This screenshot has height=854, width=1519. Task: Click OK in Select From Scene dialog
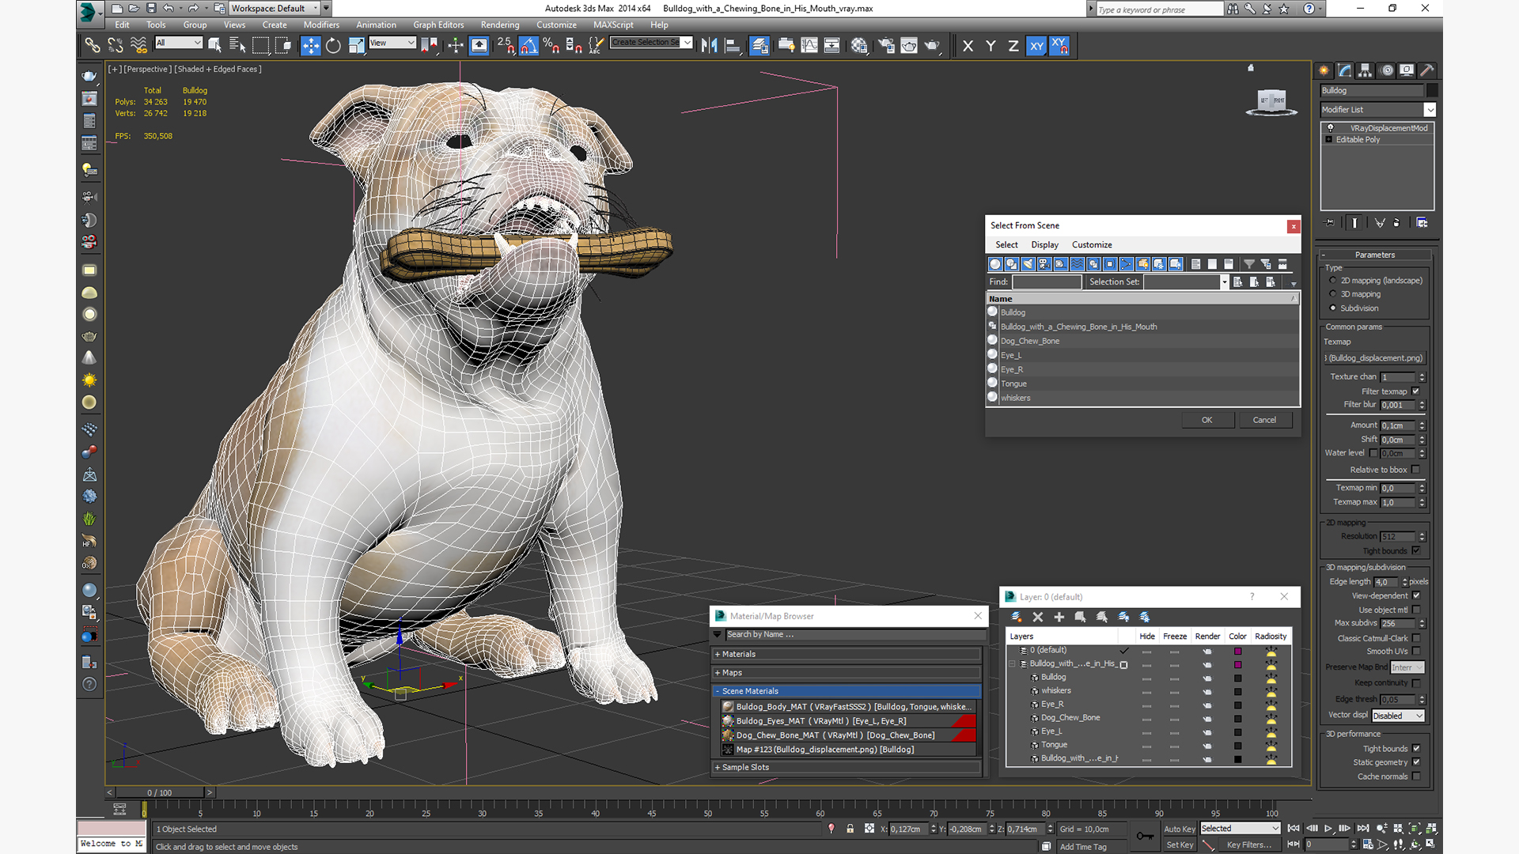pyautogui.click(x=1207, y=420)
